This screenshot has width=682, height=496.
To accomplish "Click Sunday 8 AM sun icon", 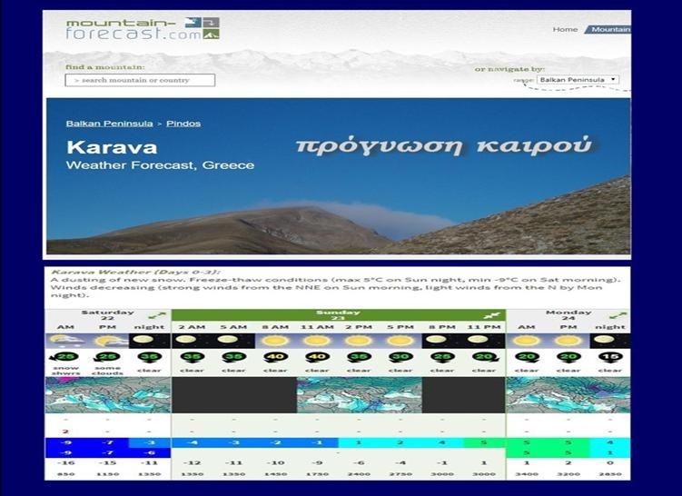I will pos(275,340).
